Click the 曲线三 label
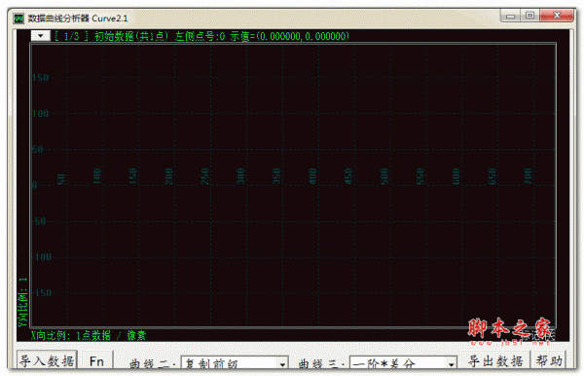The image size is (584, 376). click(x=322, y=364)
